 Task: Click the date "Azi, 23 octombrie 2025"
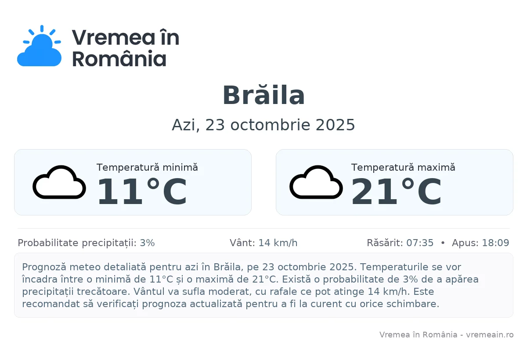(263, 125)
